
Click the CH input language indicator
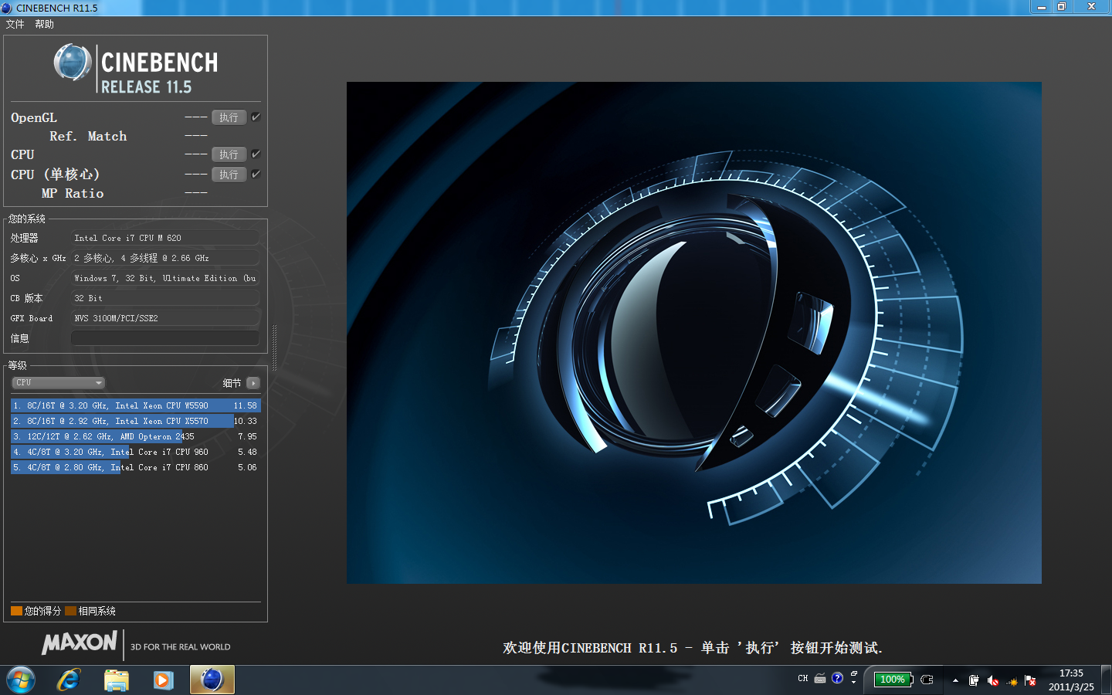click(x=803, y=679)
